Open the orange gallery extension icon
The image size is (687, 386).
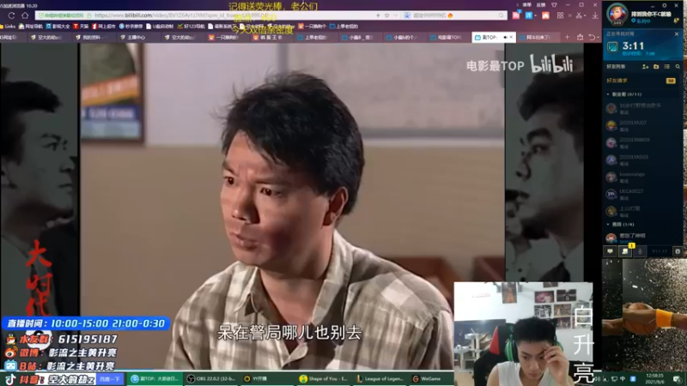tap(545, 15)
